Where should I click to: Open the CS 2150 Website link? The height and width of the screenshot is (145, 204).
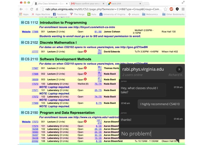(26, 122)
